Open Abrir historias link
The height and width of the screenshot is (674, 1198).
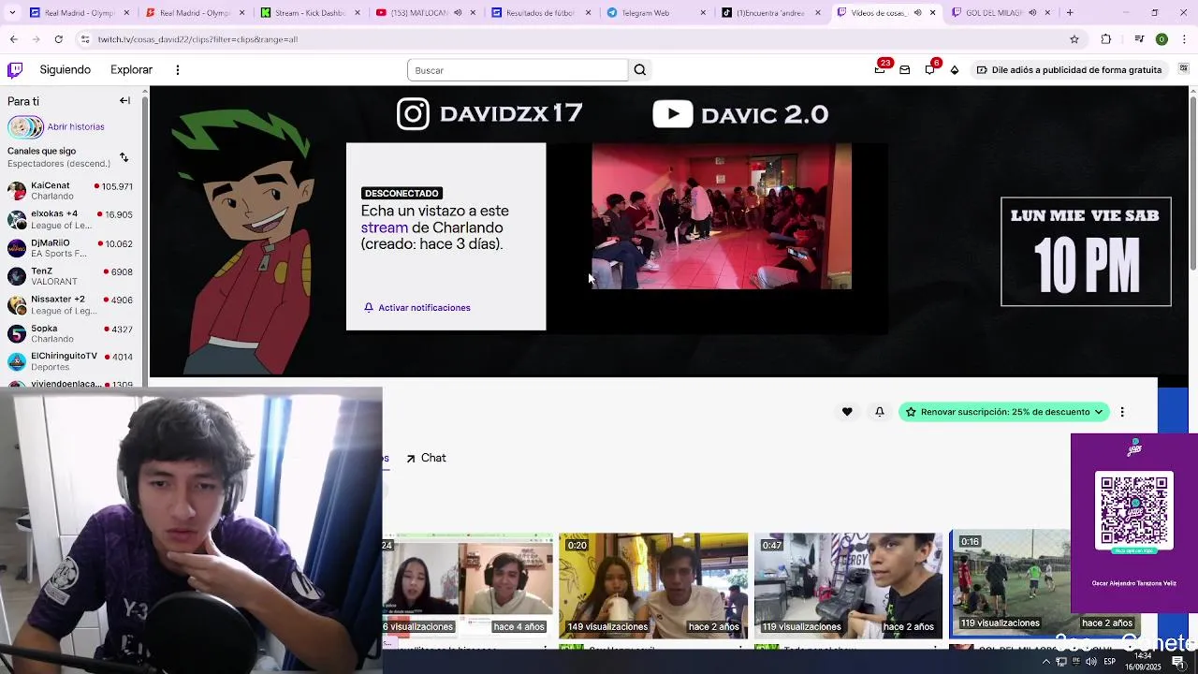coord(76,126)
